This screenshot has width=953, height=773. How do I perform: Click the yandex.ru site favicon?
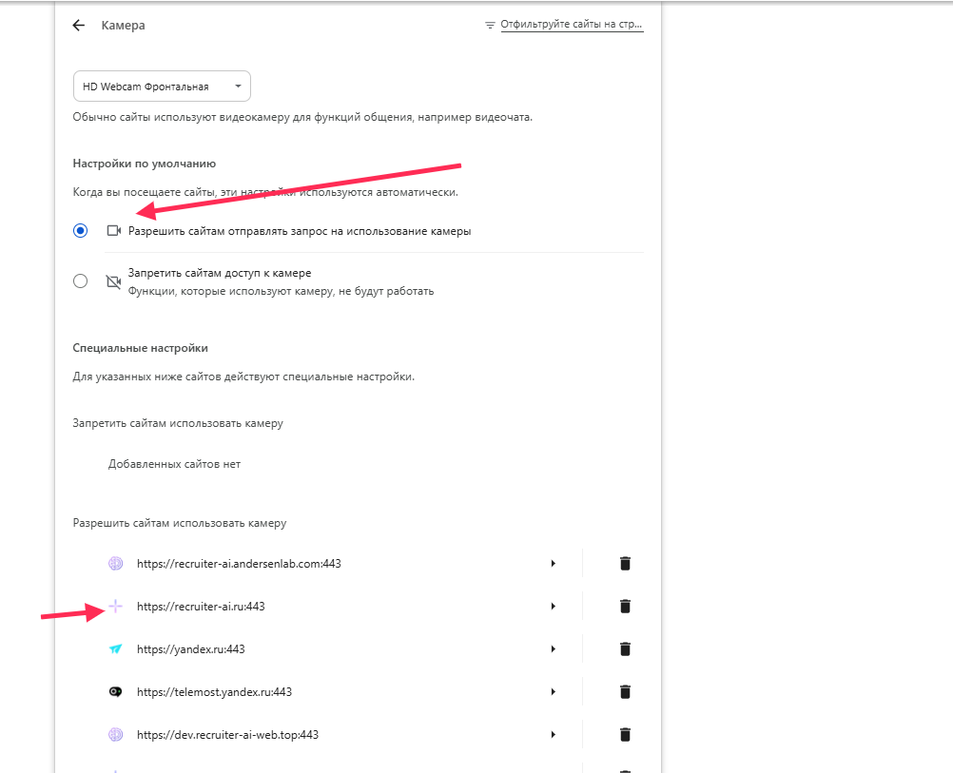click(x=115, y=649)
